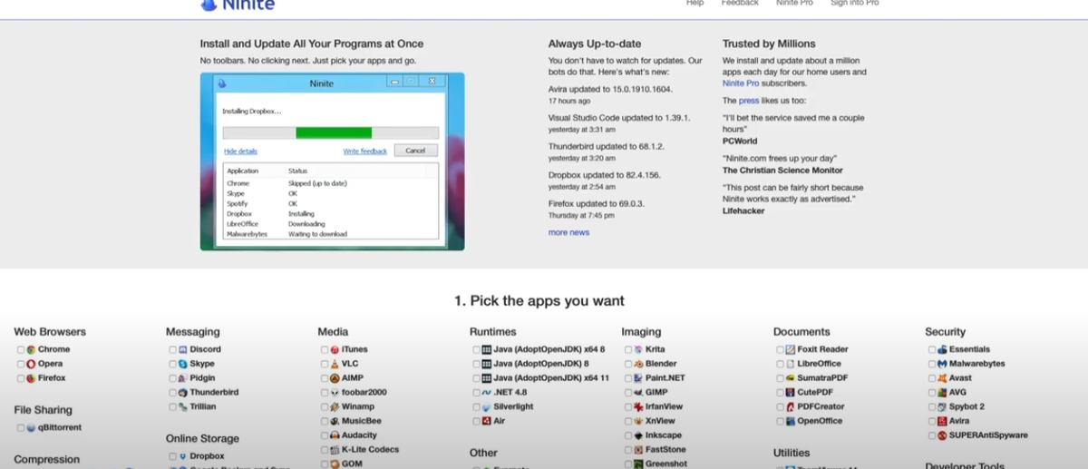The width and height of the screenshot is (1088, 469).
Task: Click the '1. Pick the apps you want' heading
Action: tap(539, 301)
